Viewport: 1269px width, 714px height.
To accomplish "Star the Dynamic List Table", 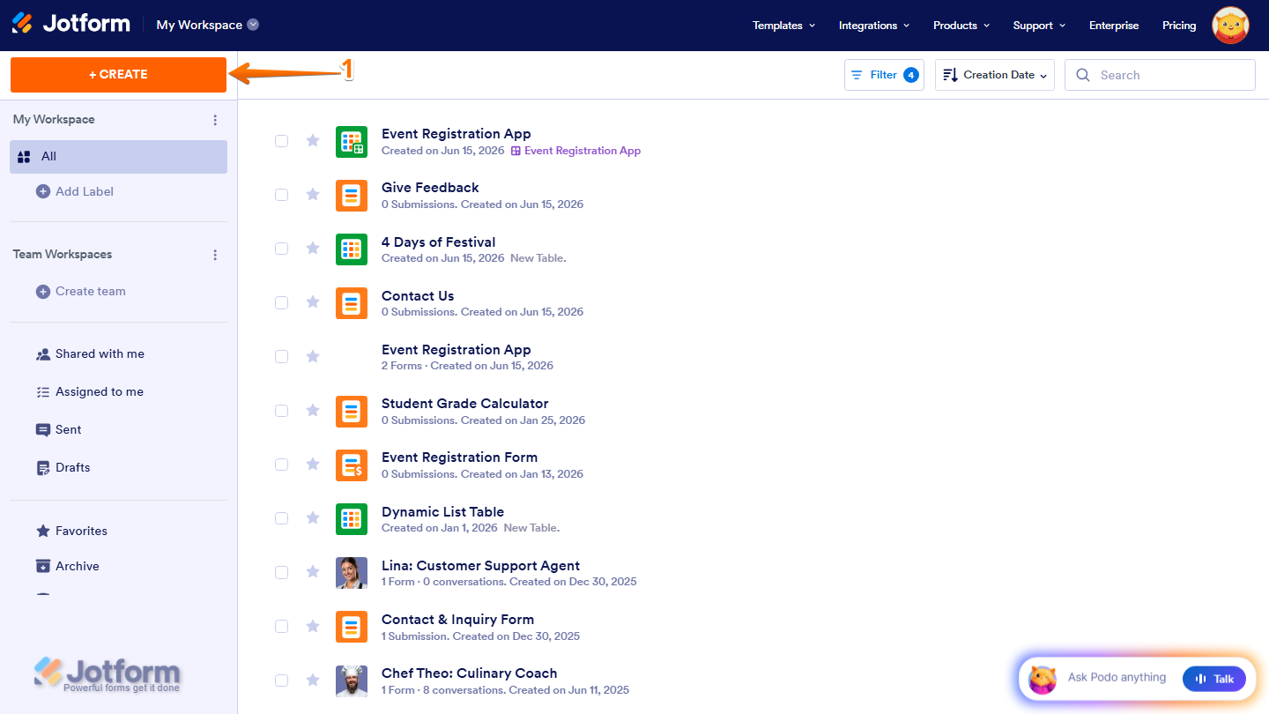I will pyautogui.click(x=313, y=517).
